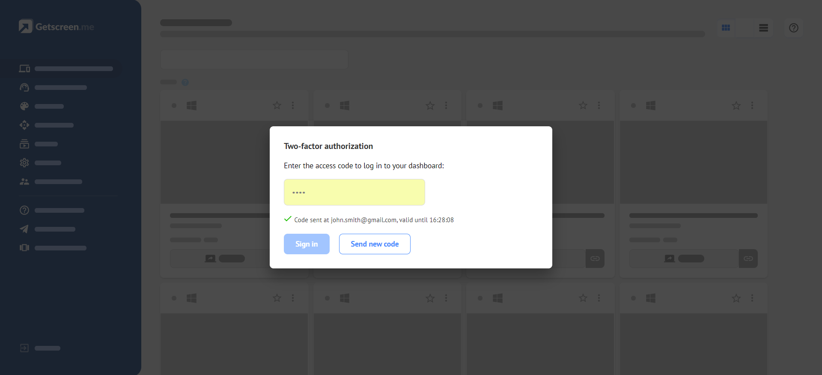Open three-dot menu on second top-row card

pyautogui.click(x=446, y=105)
